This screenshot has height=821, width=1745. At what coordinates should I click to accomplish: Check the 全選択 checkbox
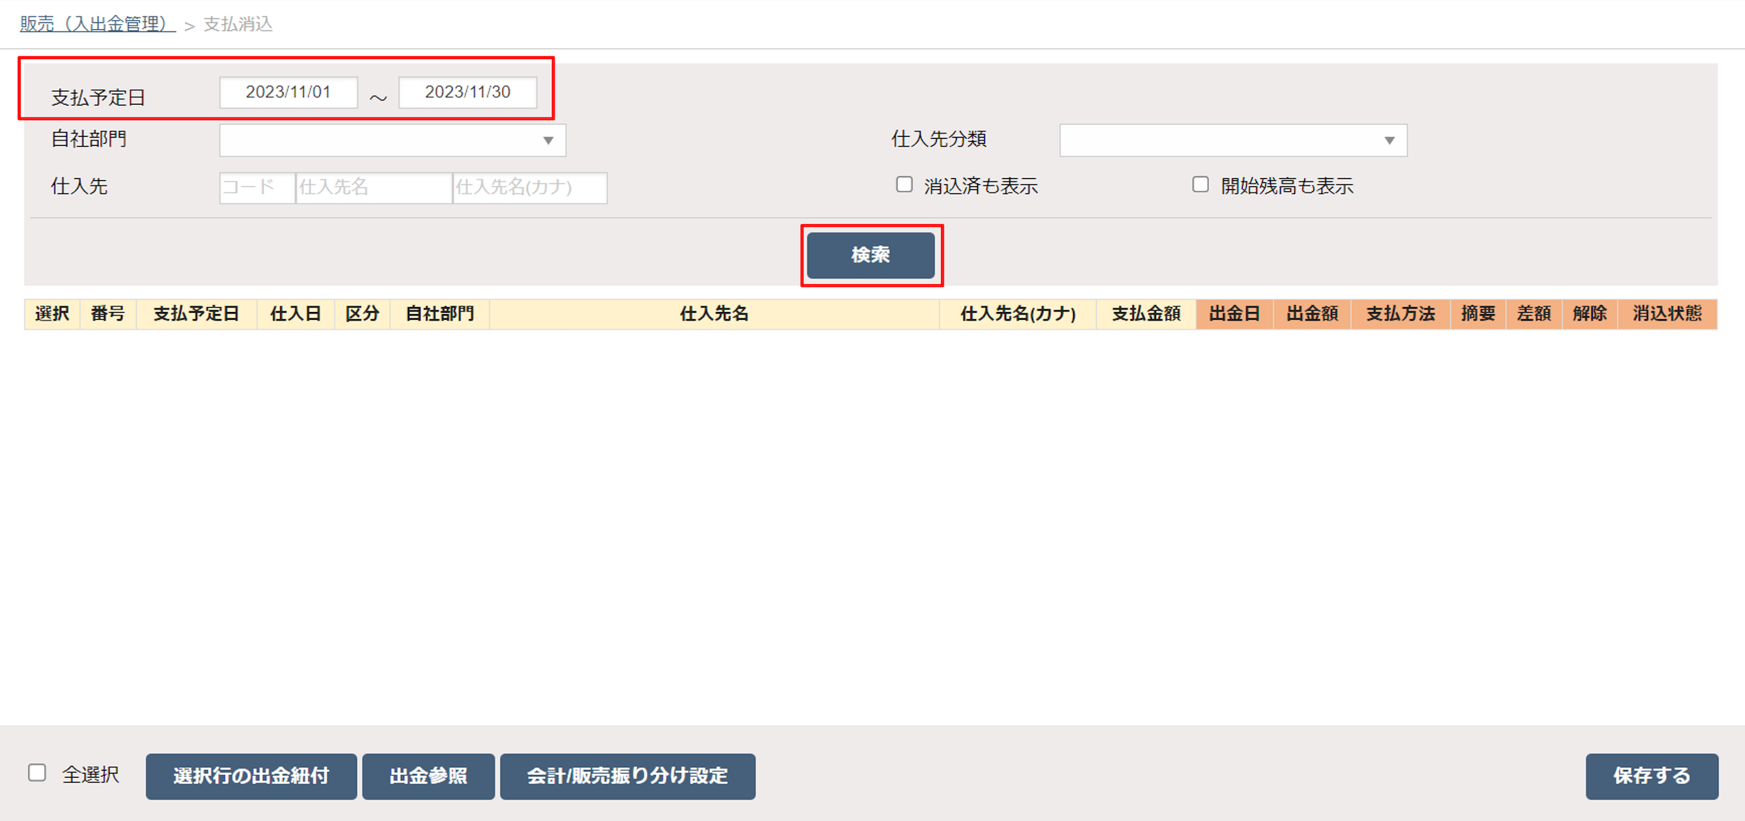(x=37, y=773)
